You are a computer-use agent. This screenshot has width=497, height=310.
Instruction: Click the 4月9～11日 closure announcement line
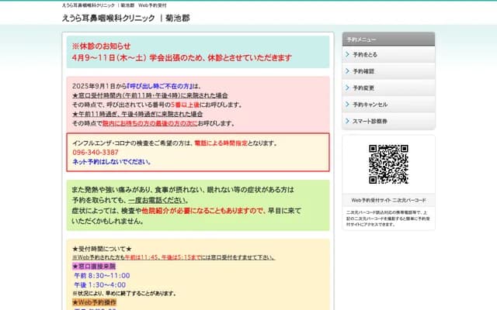coord(181,57)
